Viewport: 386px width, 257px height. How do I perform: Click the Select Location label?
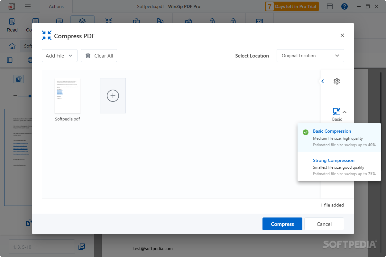pos(252,56)
